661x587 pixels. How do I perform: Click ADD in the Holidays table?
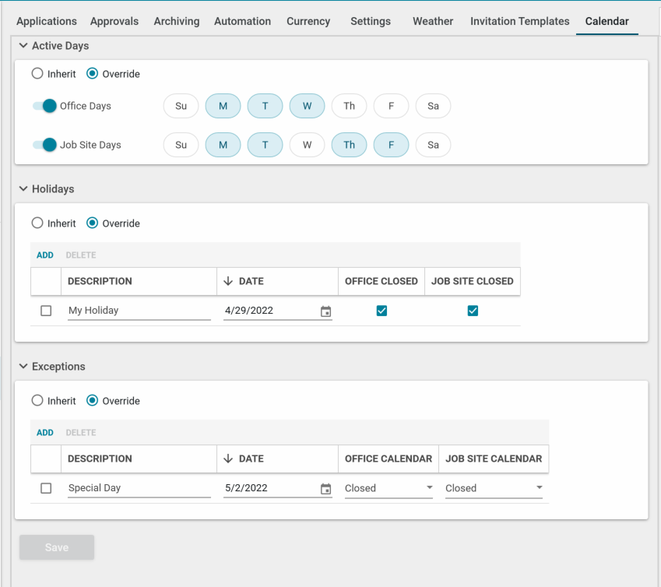coord(45,255)
